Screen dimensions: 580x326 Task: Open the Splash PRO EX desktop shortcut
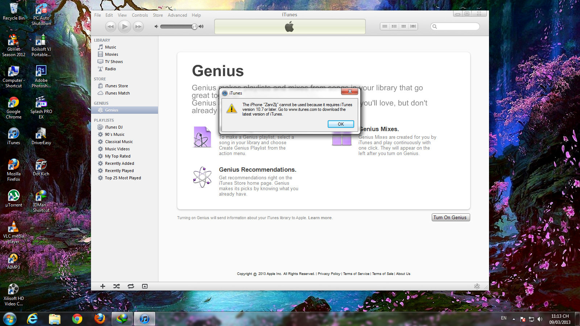(41, 108)
